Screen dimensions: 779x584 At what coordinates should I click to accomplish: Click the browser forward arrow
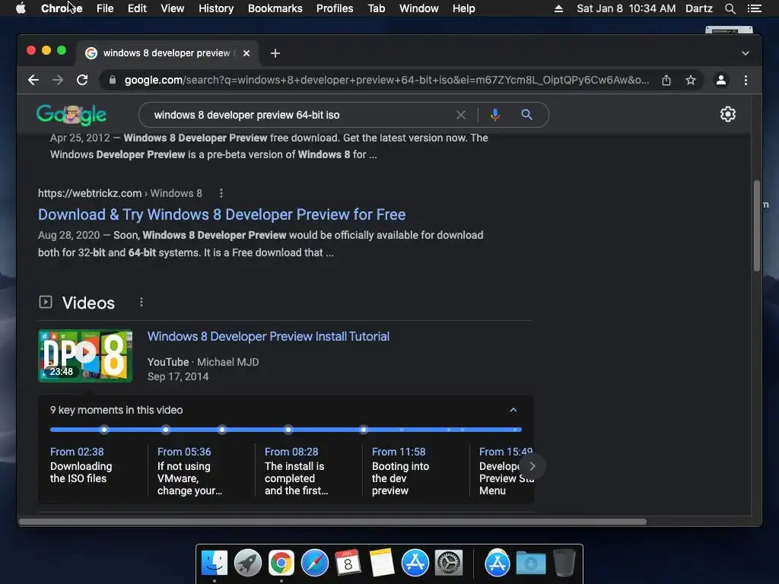[58, 80]
